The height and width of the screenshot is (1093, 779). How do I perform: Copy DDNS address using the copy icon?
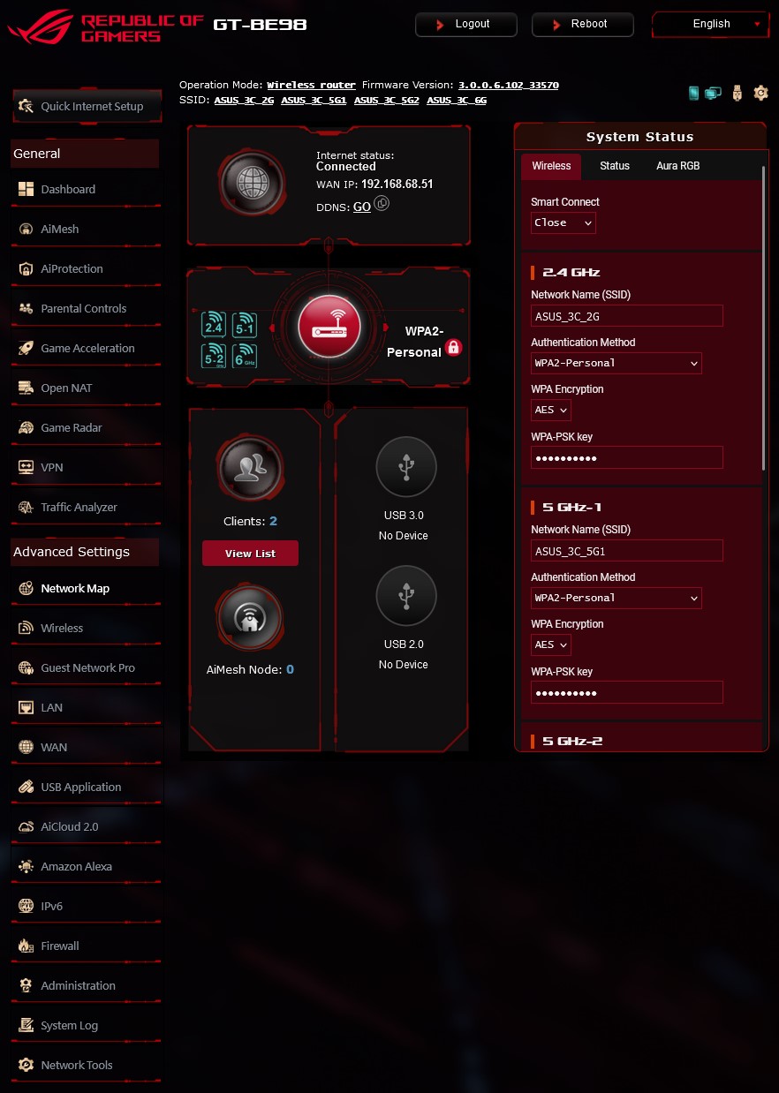point(382,204)
